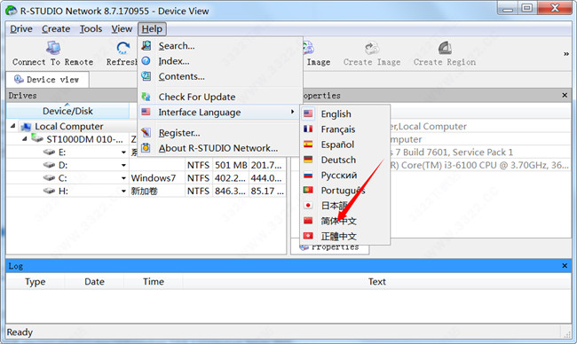Click the Text column header in Log

[x=376, y=282]
